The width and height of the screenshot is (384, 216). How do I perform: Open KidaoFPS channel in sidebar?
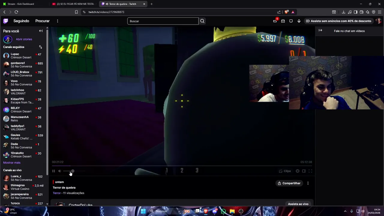click(x=23, y=101)
